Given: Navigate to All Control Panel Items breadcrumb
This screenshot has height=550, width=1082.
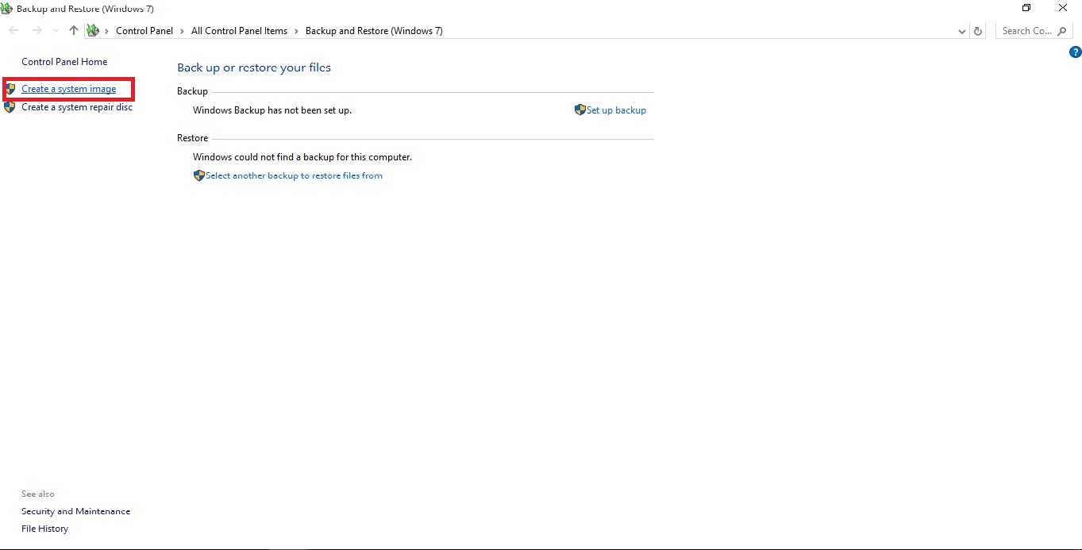Looking at the screenshot, I should pyautogui.click(x=239, y=31).
